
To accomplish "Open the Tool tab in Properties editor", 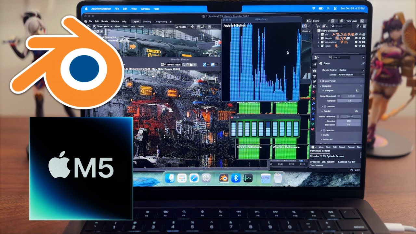I will (x=315, y=64).
